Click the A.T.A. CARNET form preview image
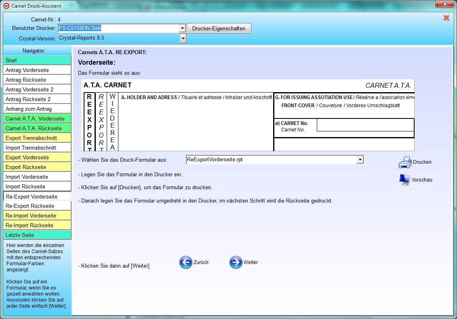 pyautogui.click(x=248, y=115)
